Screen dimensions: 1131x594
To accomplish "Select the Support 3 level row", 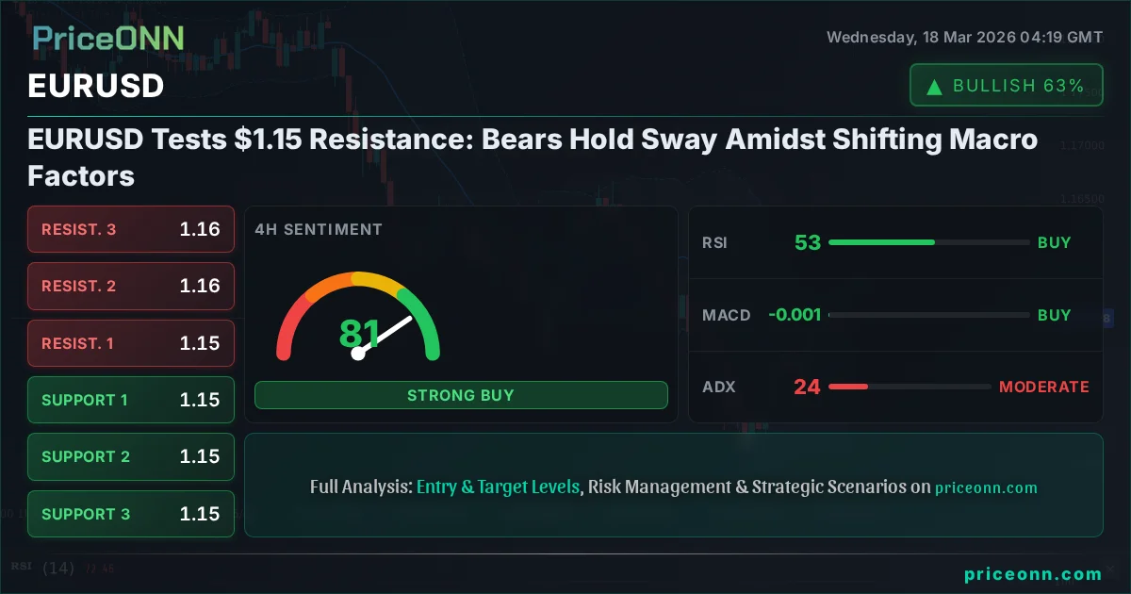I will click(x=131, y=514).
